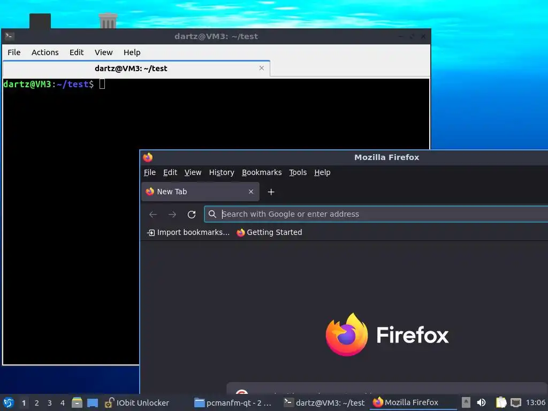Click Firefox icon in Firefox title bar

148,157
